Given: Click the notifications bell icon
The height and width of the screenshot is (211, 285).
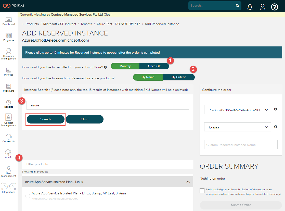Looking at the screenshot, I should pyautogui.click(x=250, y=7).
